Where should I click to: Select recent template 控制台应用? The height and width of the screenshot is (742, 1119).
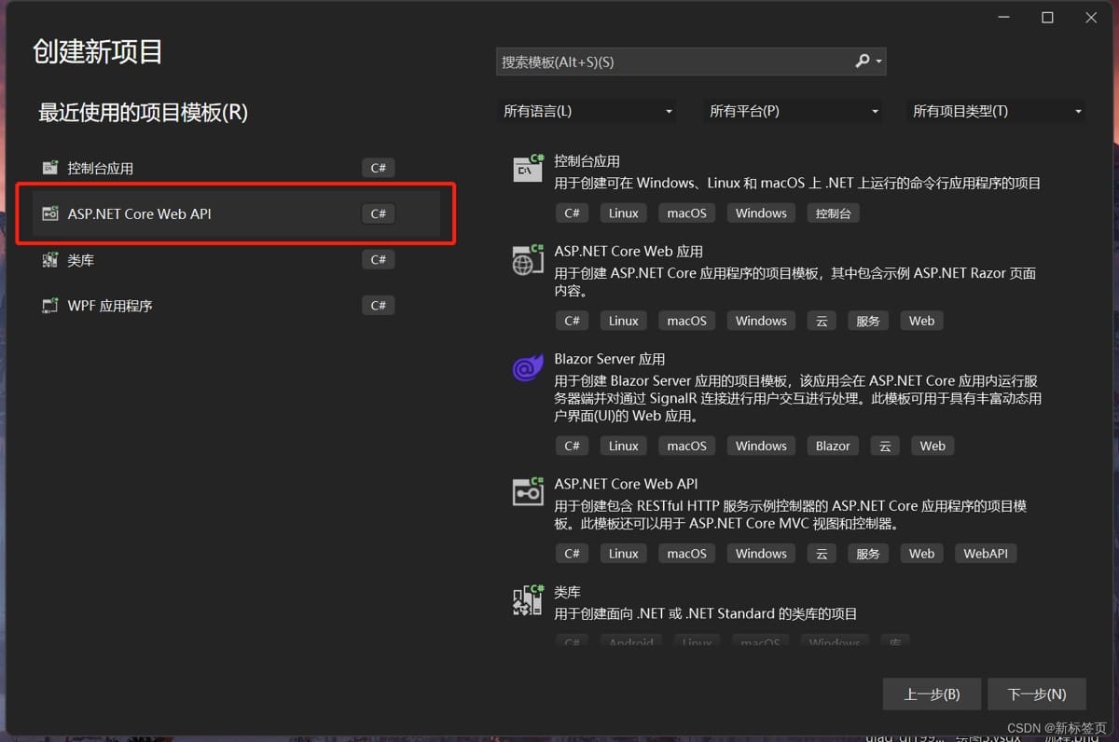236,168
